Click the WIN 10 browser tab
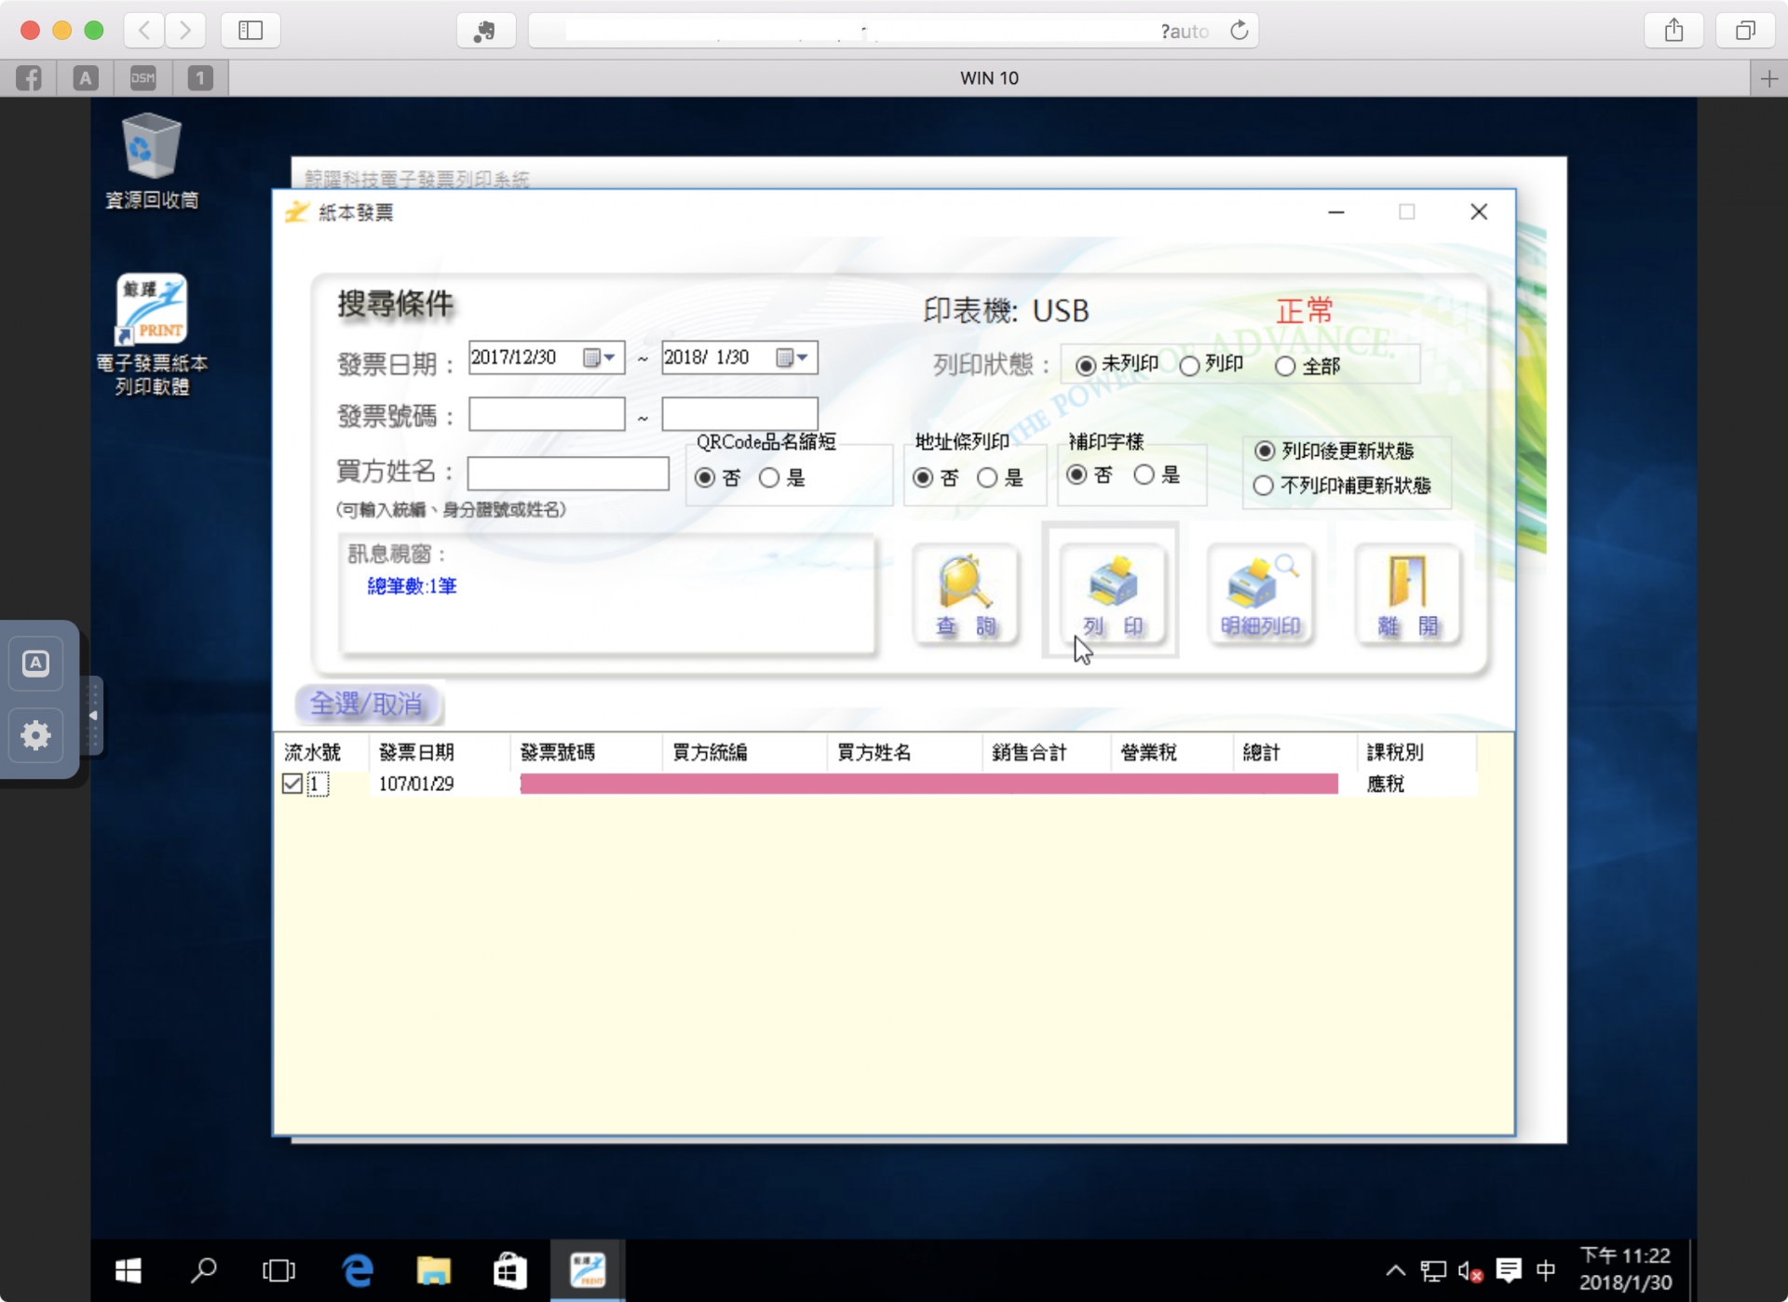Screen dimensions: 1788x1302 989,78
